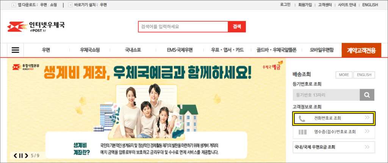Open the EMS·국제우편 menu

pyautogui.click(x=180, y=50)
